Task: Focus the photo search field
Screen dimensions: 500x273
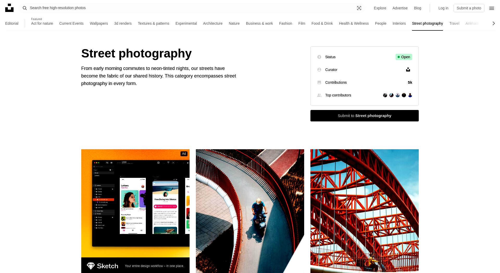Action: (191, 8)
